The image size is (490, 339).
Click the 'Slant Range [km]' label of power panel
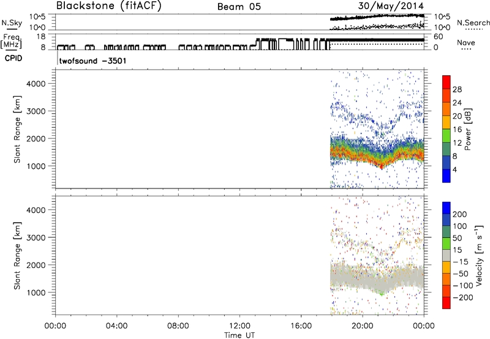point(17,129)
